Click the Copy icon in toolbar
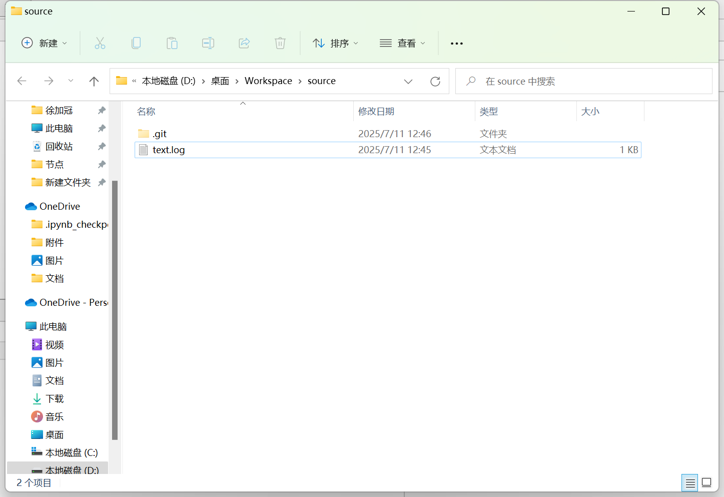 click(136, 43)
